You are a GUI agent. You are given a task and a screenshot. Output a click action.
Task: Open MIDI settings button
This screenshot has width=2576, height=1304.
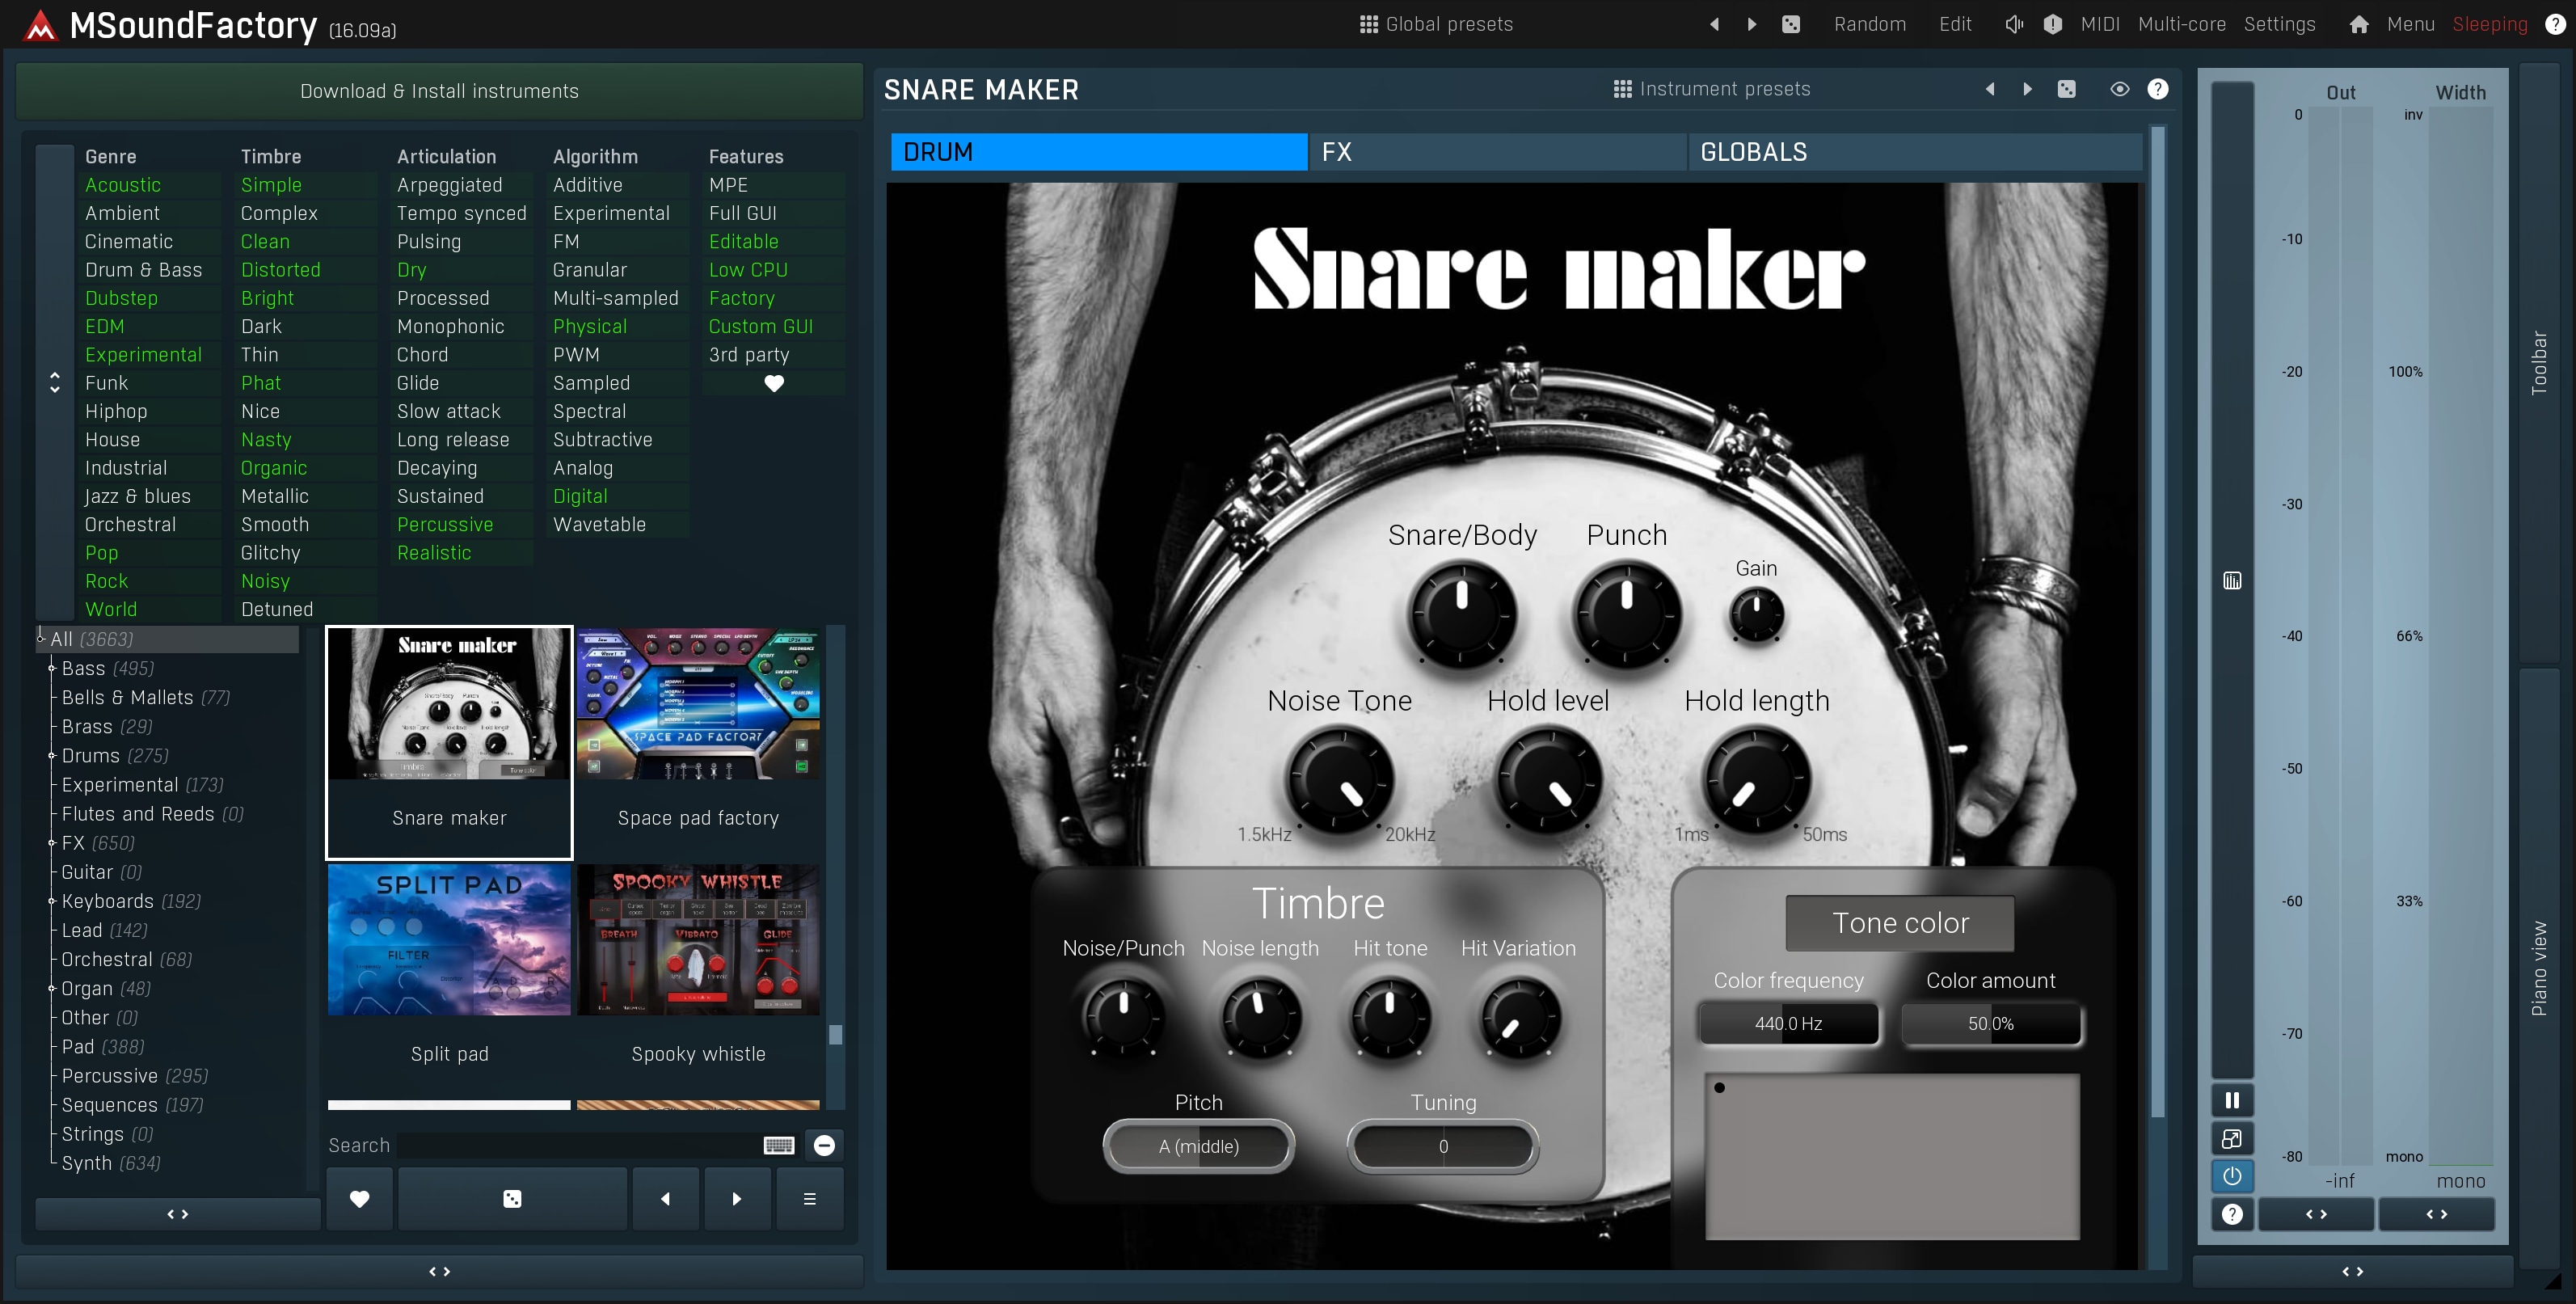tap(2099, 24)
